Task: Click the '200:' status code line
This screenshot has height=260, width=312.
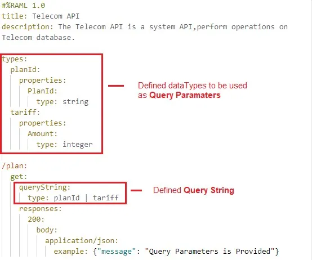Action: tap(36, 219)
